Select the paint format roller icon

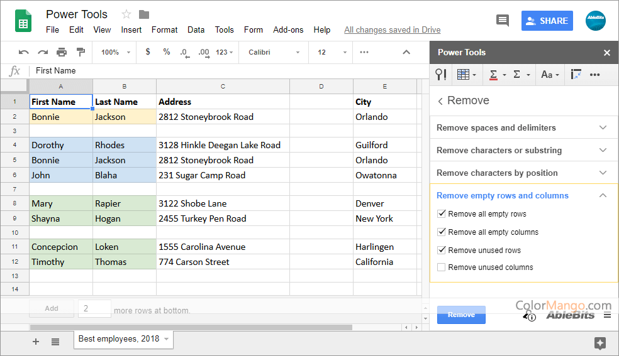(81, 52)
